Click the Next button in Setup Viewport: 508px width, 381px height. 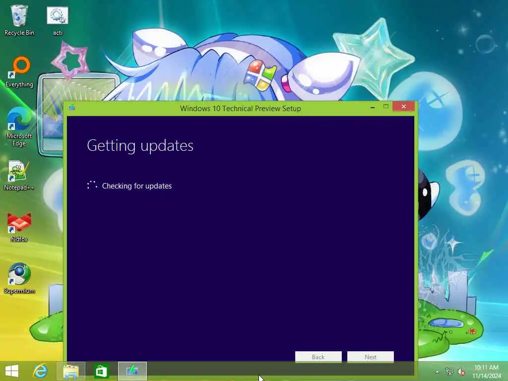370,357
